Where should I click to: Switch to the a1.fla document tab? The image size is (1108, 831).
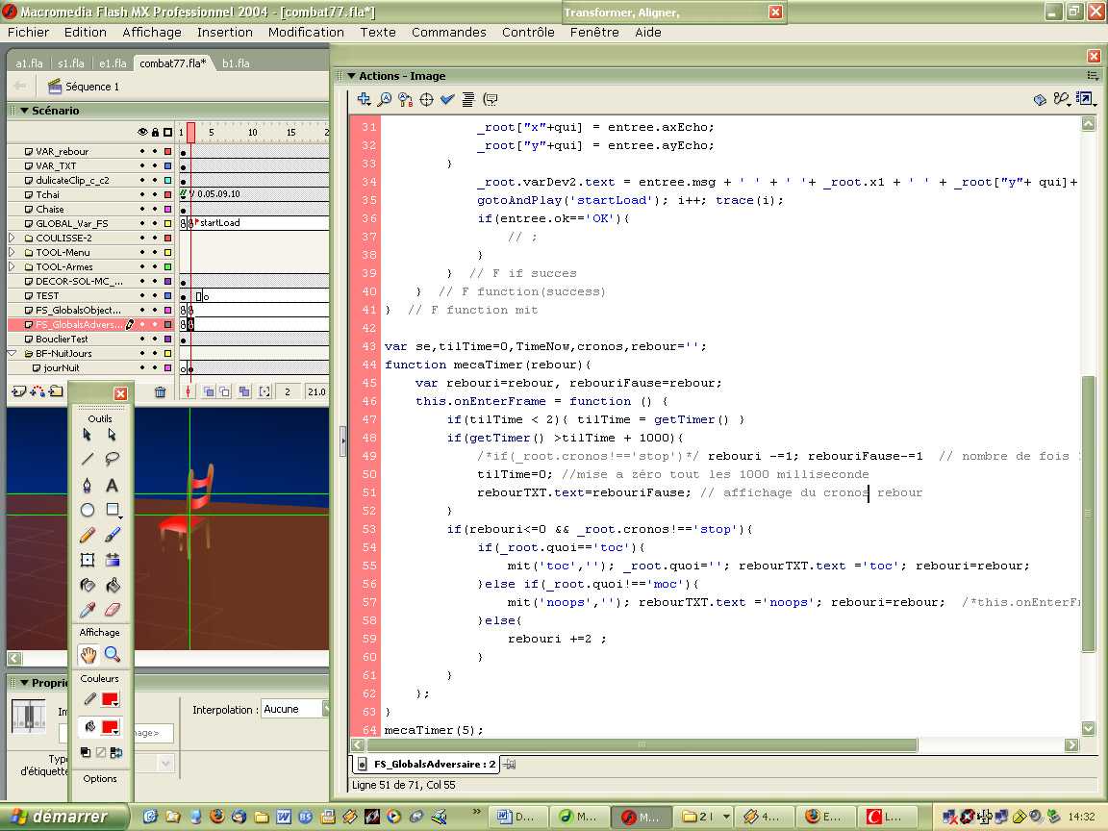pyautogui.click(x=29, y=63)
